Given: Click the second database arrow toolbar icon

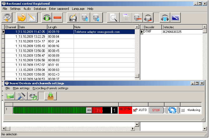Looking at the screenshot, I should click(96, 17).
